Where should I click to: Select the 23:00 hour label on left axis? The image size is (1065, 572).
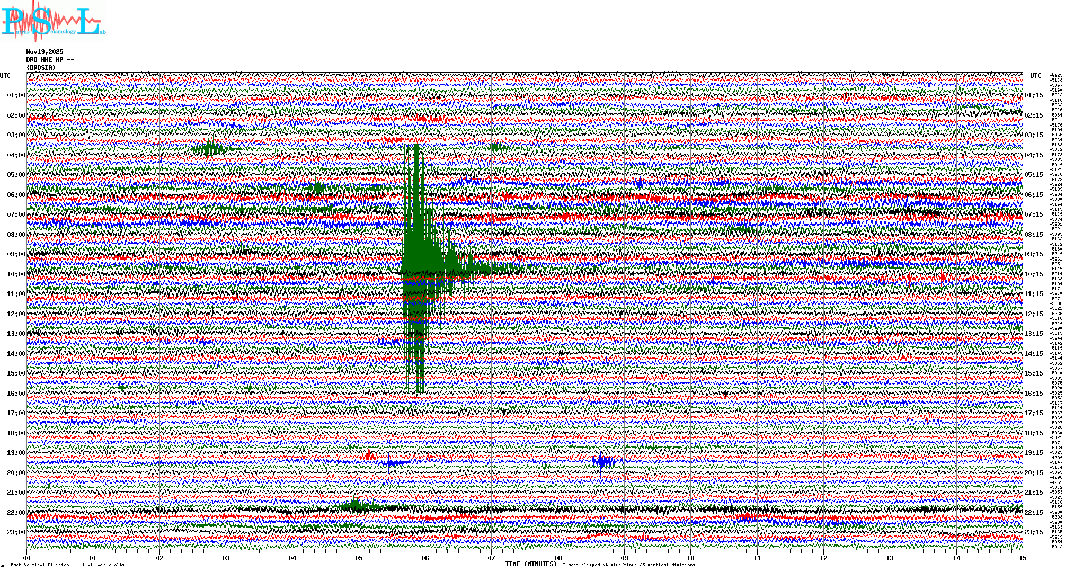16,532
